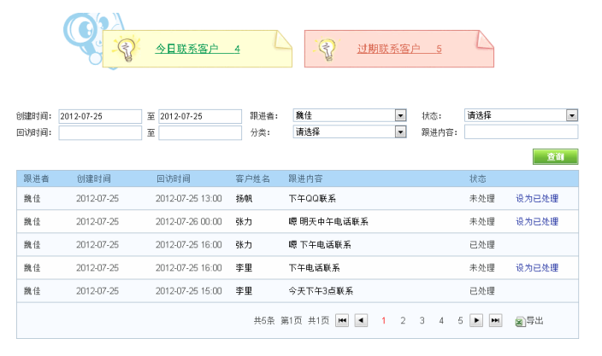Select page 2 in pagination
Viewport: 602px width, 356px height.
pyautogui.click(x=403, y=321)
